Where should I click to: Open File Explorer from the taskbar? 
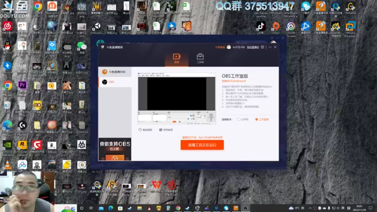pyautogui.click(x=139, y=208)
